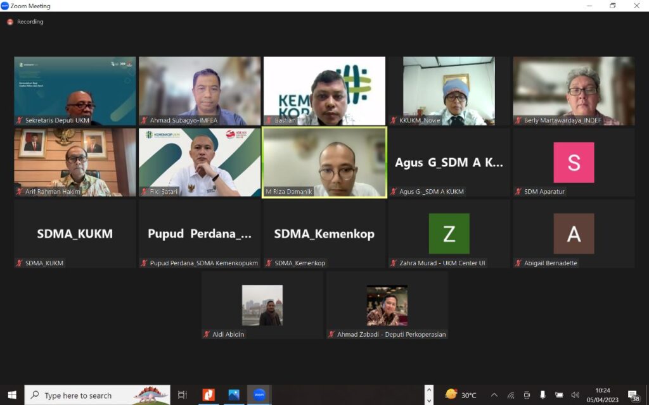Viewport: 649px width, 405px height.
Task: Open the Windows Start menu
Action: tap(11, 395)
